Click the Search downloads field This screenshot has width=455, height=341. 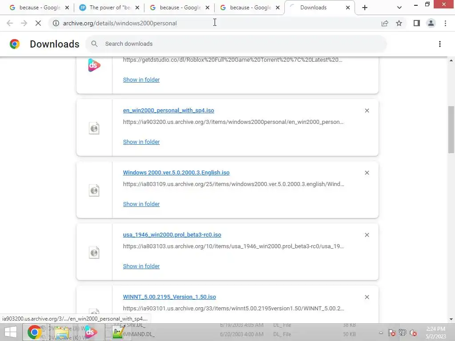point(236,44)
